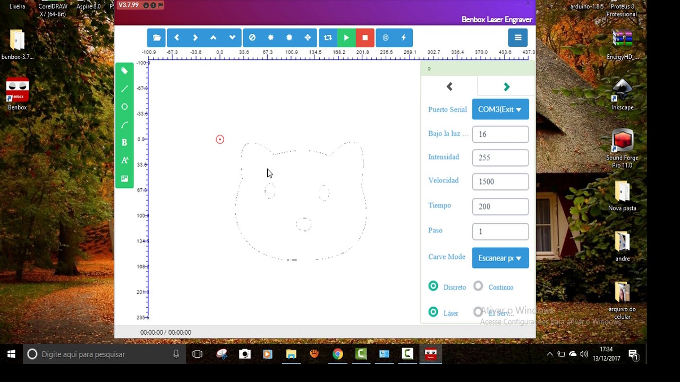The width and height of the screenshot is (680, 382).
Task: Open Nova pasta folder on desktop
Action: [x=622, y=196]
